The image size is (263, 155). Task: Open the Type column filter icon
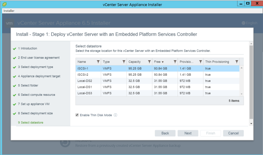(124, 62)
